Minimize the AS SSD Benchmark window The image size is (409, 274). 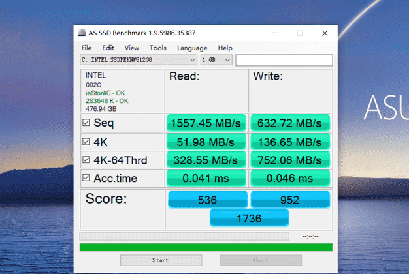coord(275,33)
